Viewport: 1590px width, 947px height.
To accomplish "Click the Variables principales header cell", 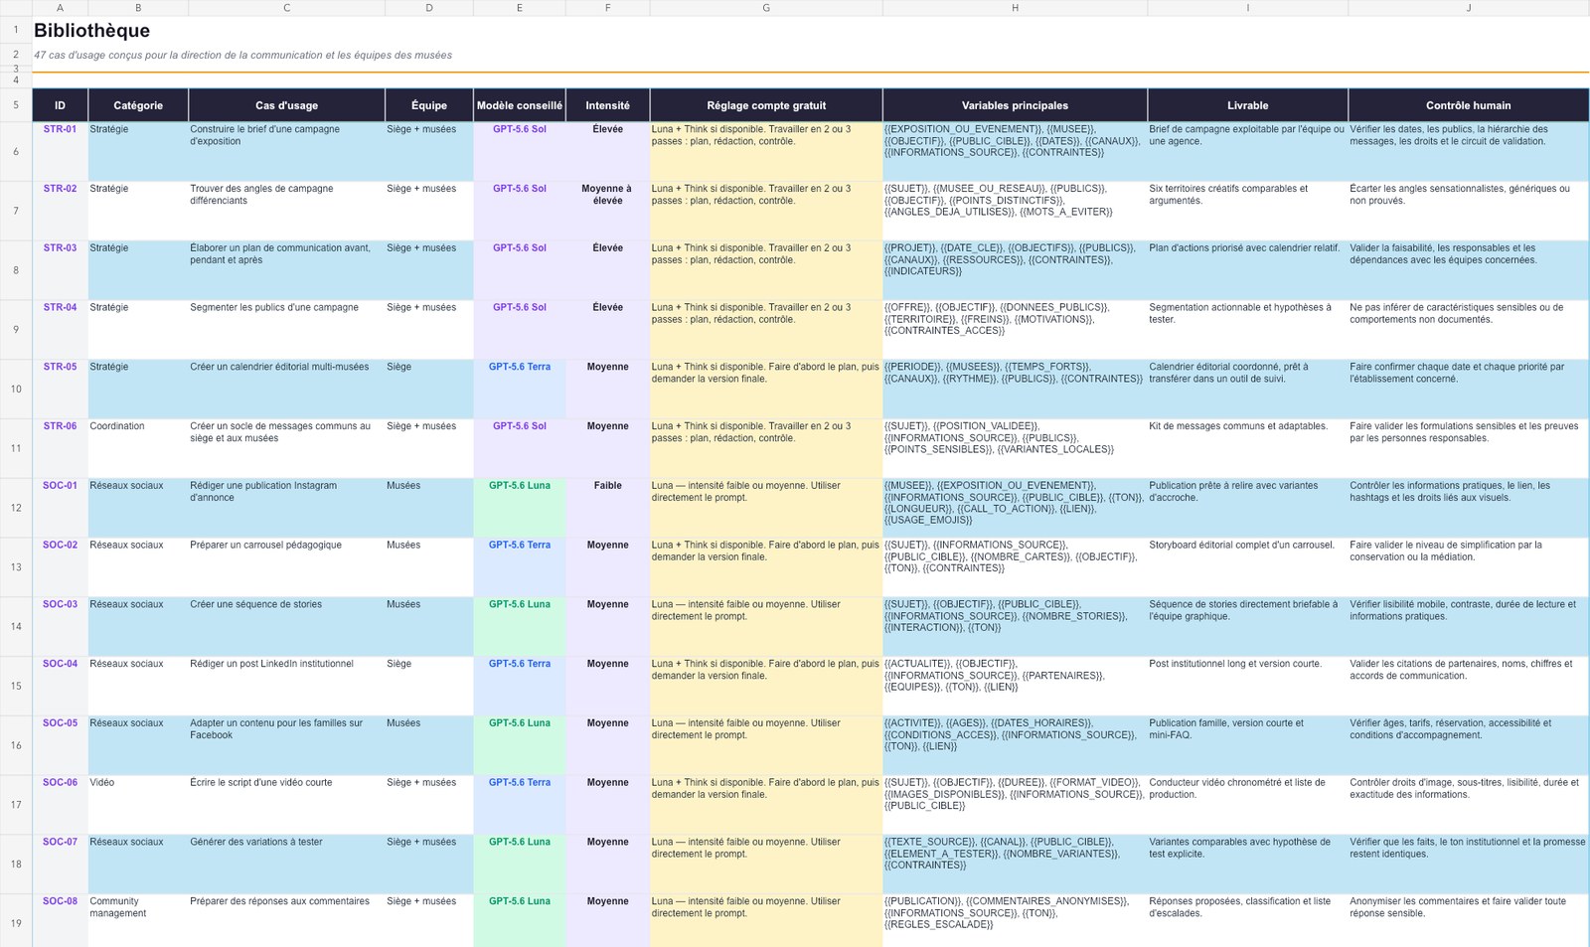I will tap(1015, 105).
